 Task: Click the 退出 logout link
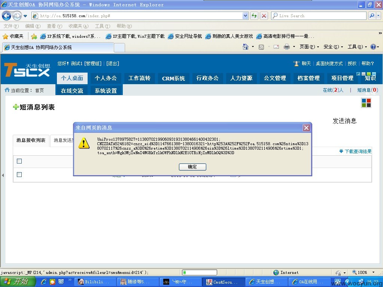pos(113,64)
